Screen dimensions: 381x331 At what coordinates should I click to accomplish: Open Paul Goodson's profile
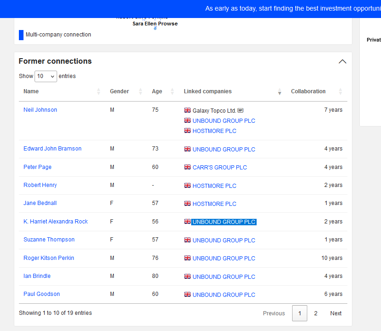coord(41,294)
